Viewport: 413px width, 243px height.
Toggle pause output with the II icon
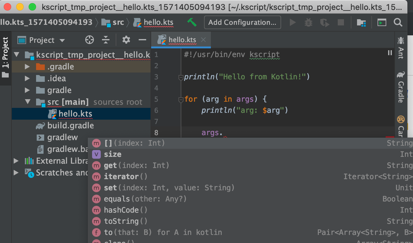tap(390, 53)
